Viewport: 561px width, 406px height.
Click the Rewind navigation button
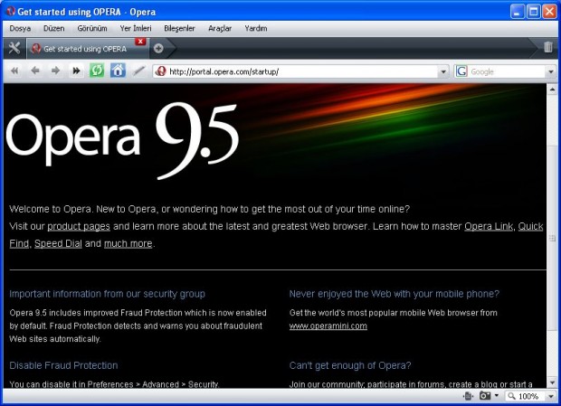pyautogui.click(x=14, y=71)
